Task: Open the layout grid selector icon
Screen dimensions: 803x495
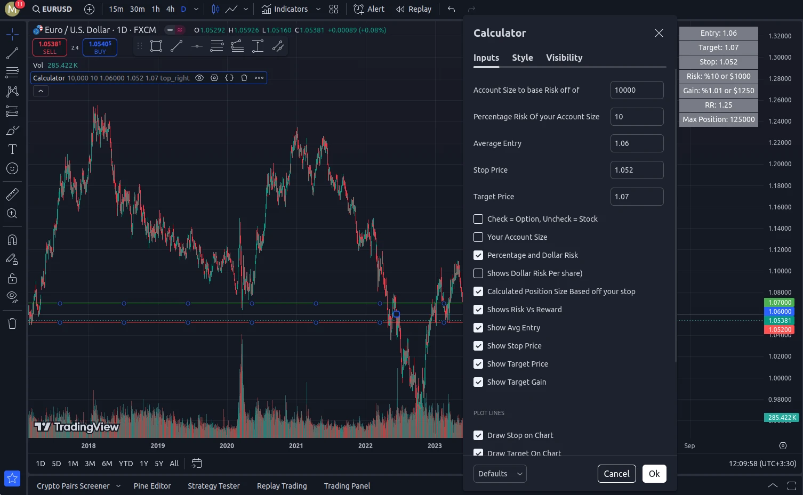Action: click(x=334, y=9)
